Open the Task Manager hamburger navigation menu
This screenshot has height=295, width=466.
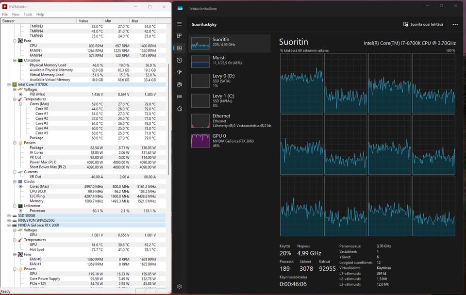[x=180, y=24]
